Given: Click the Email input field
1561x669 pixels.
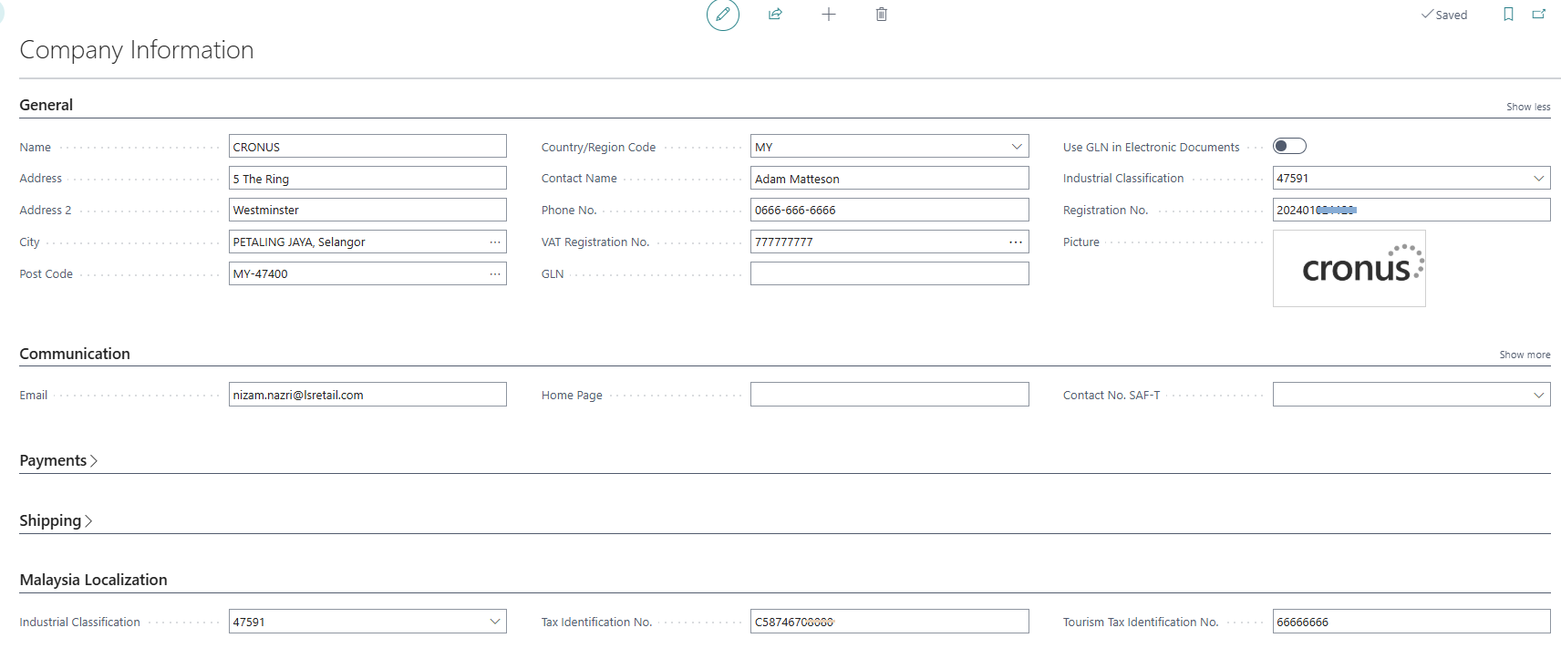Looking at the screenshot, I should 367,396.
